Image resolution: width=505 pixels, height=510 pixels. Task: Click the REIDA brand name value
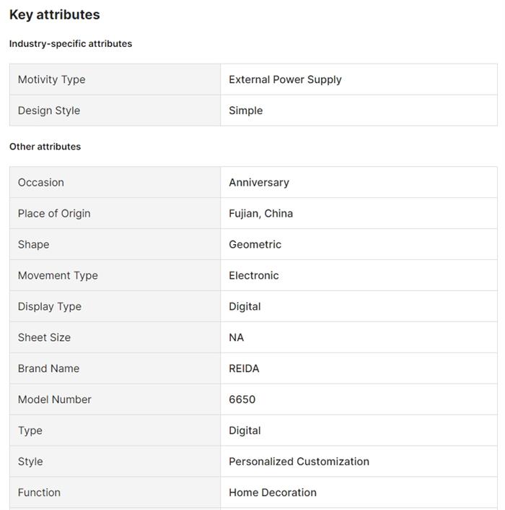coord(244,369)
